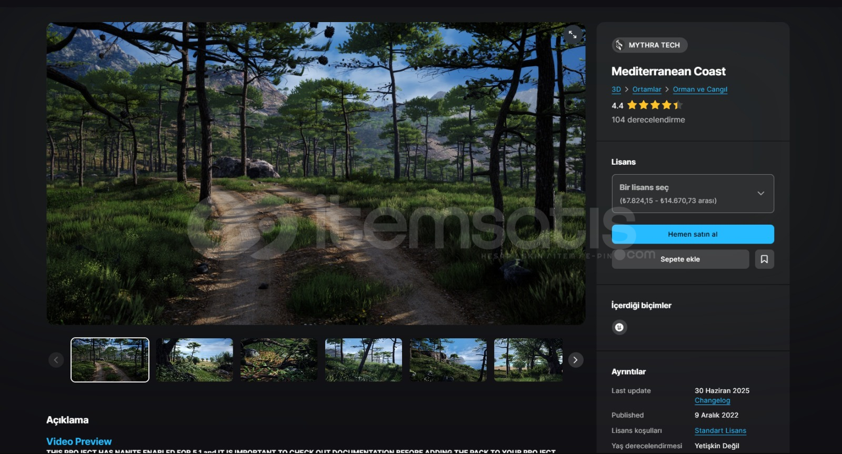Open the Mythra Tech seller logo icon
Viewport: 842px width, 454px height.
pyautogui.click(x=619, y=45)
